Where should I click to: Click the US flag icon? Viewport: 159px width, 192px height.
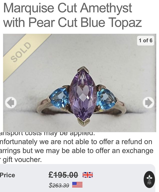click(77, 185)
